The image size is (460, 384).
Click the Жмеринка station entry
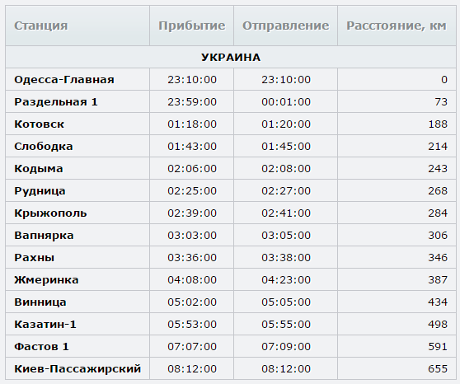[46, 280]
